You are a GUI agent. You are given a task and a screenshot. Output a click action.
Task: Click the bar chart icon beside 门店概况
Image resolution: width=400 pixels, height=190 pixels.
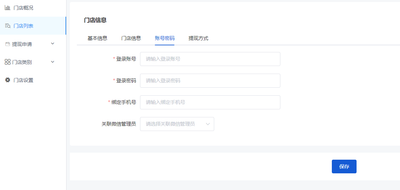coord(8,8)
